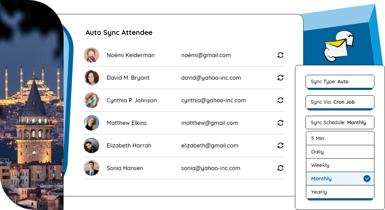This screenshot has width=385, height=210.
Task: Choose Daily from the schedule list
Action: point(339,152)
